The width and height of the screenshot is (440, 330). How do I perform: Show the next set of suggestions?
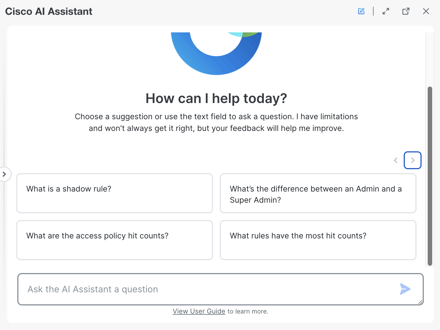coord(412,160)
